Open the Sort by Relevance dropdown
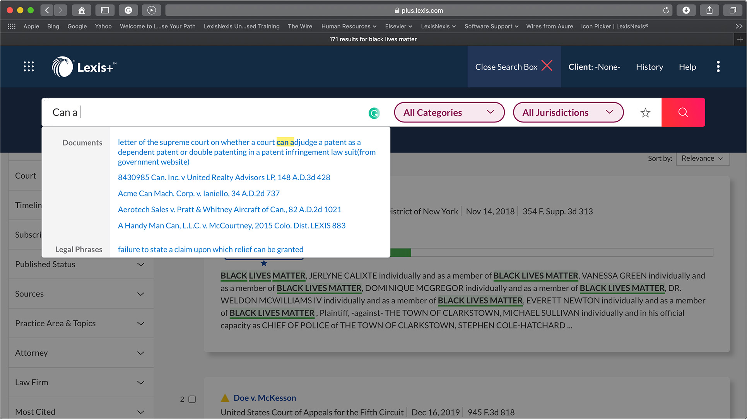Viewport: 747px width, 419px height. pos(703,158)
